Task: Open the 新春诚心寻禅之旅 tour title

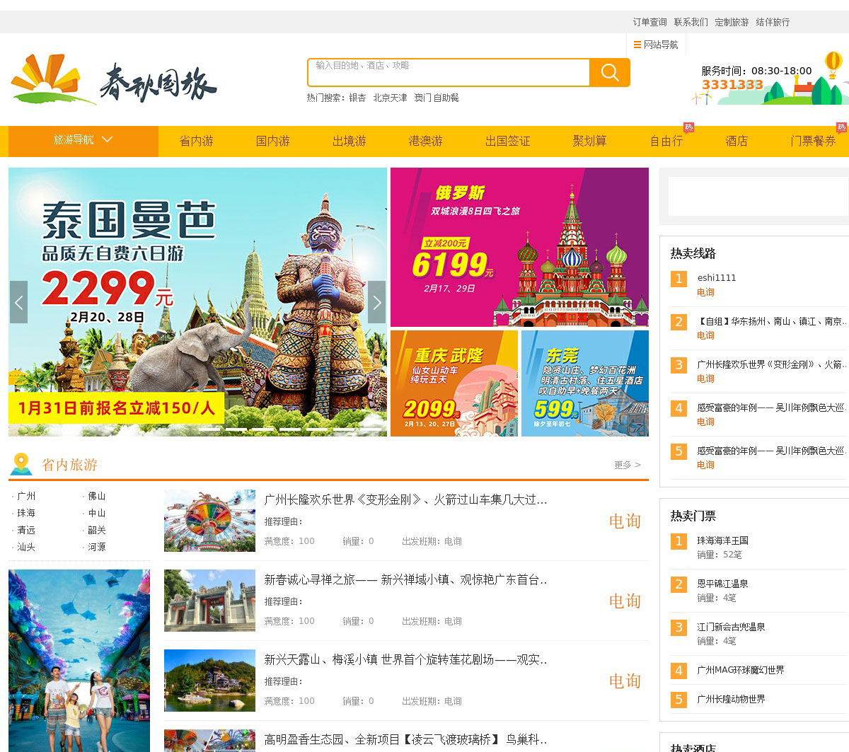Action: (405, 579)
